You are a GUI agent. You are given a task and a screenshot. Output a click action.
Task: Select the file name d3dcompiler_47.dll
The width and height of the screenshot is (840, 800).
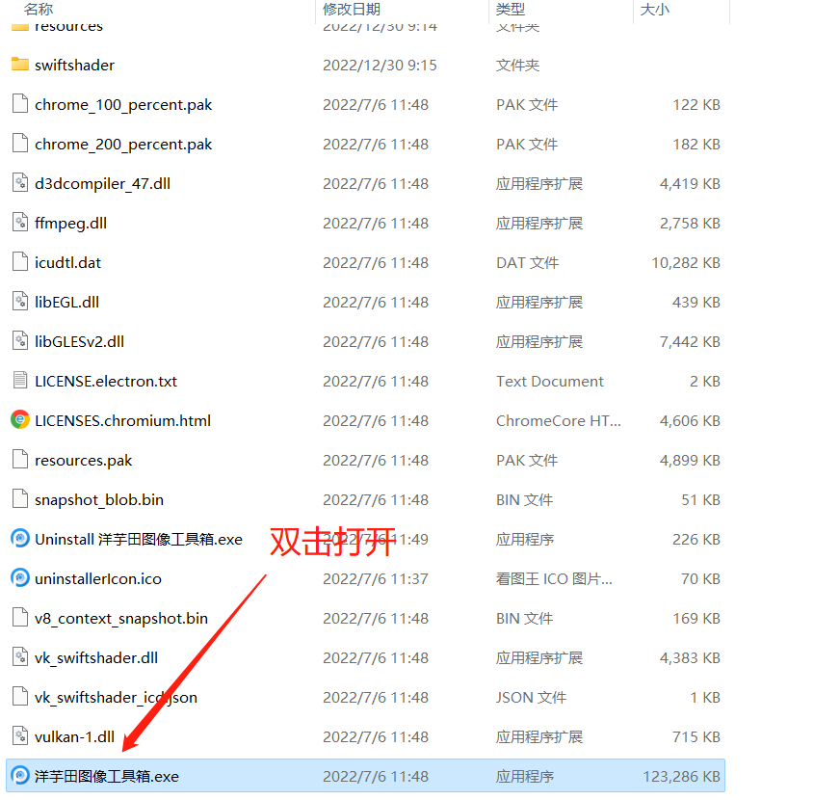(x=102, y=183)
